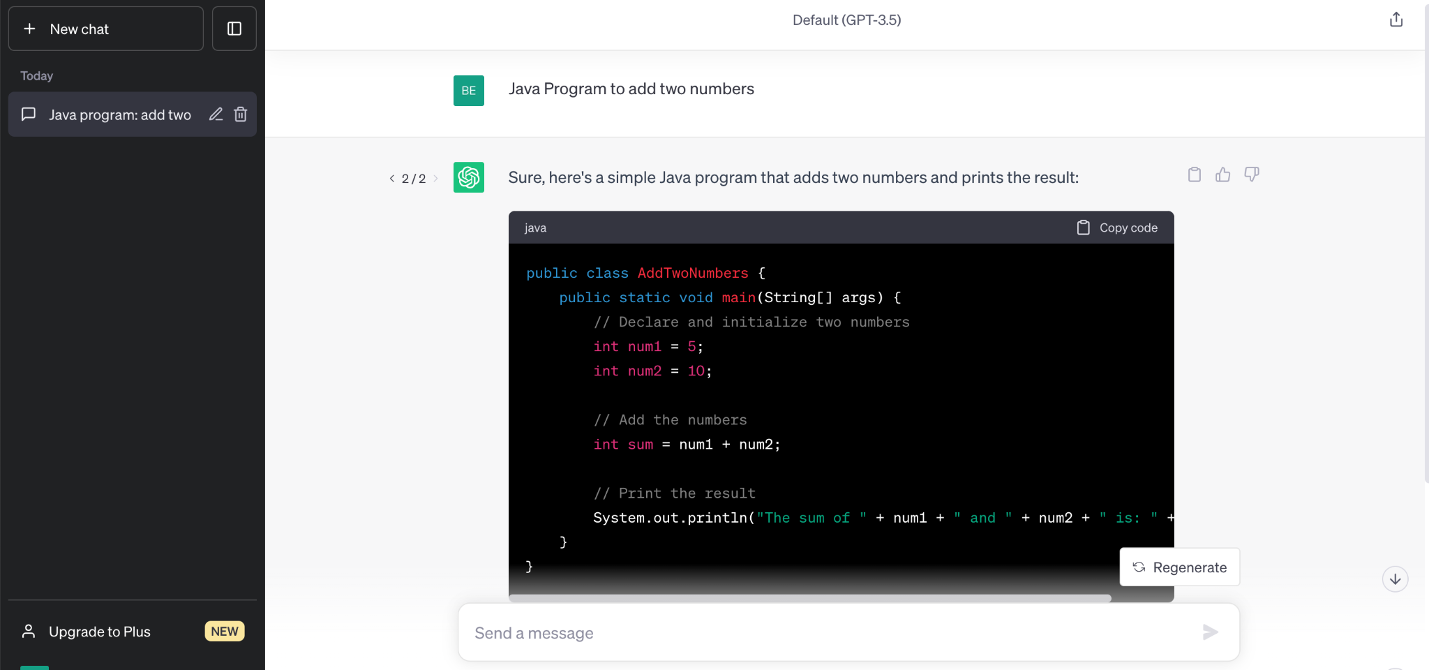1429x670 pixels.
Task: Start a New chat
Action: (106, 29)
